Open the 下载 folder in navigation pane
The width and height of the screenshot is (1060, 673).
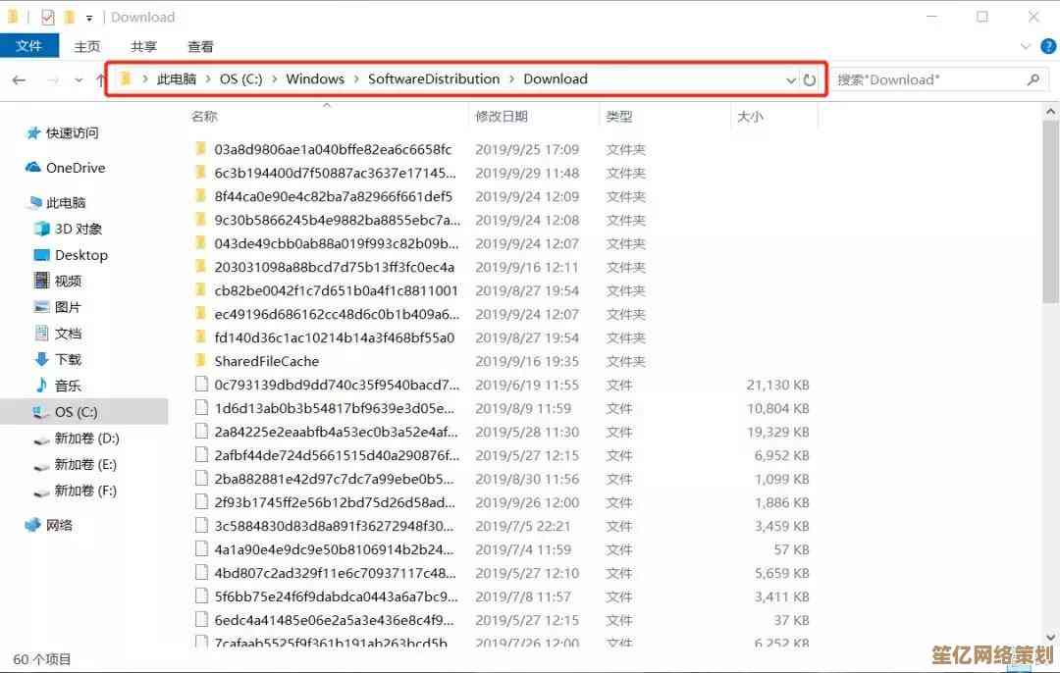(x=68, y=359)
